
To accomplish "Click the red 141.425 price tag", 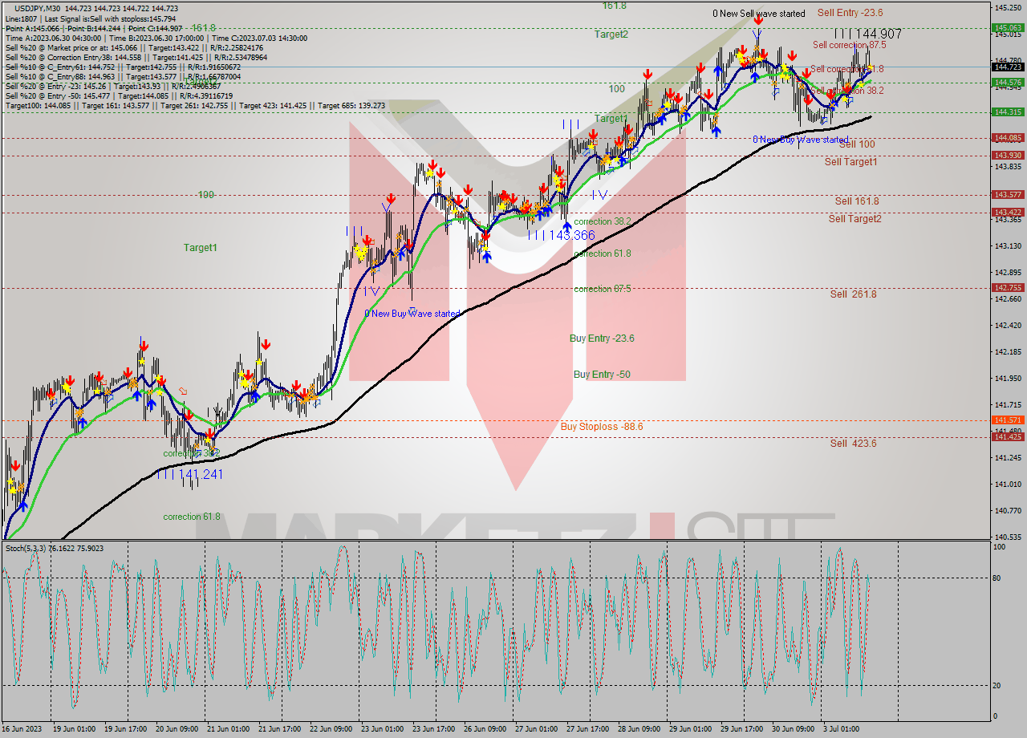I will pyautogui.click(x=1008, y=436).
